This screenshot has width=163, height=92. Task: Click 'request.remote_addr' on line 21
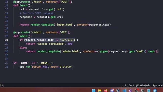click(39, 40)
